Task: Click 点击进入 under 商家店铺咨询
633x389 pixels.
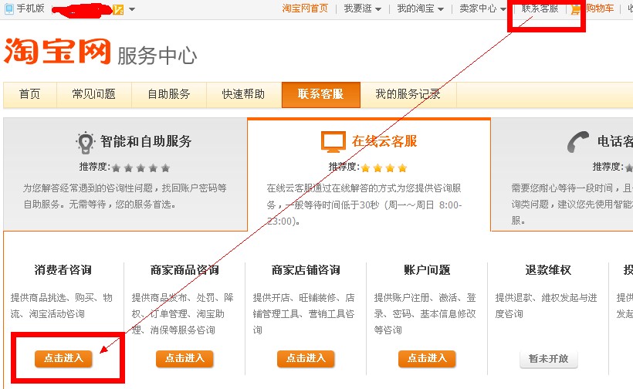Action: pos(306,358)
